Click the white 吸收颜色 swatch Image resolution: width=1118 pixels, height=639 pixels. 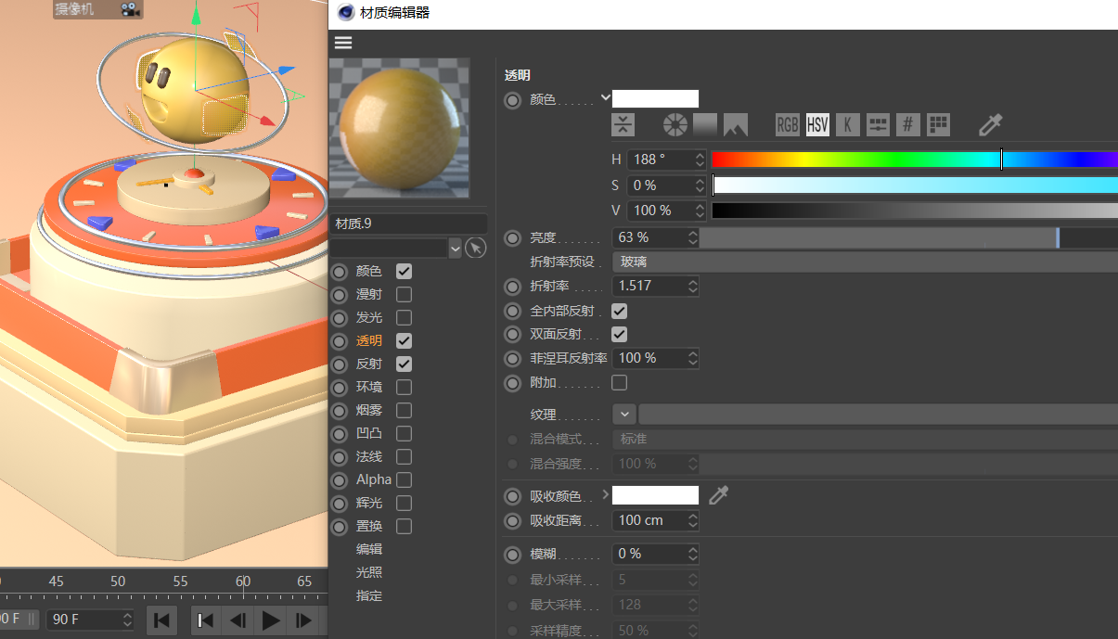(x=655, y=495)
